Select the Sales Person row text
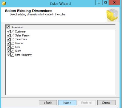The width and height of the screenshot is (123, 108). (x=23, y=35)
